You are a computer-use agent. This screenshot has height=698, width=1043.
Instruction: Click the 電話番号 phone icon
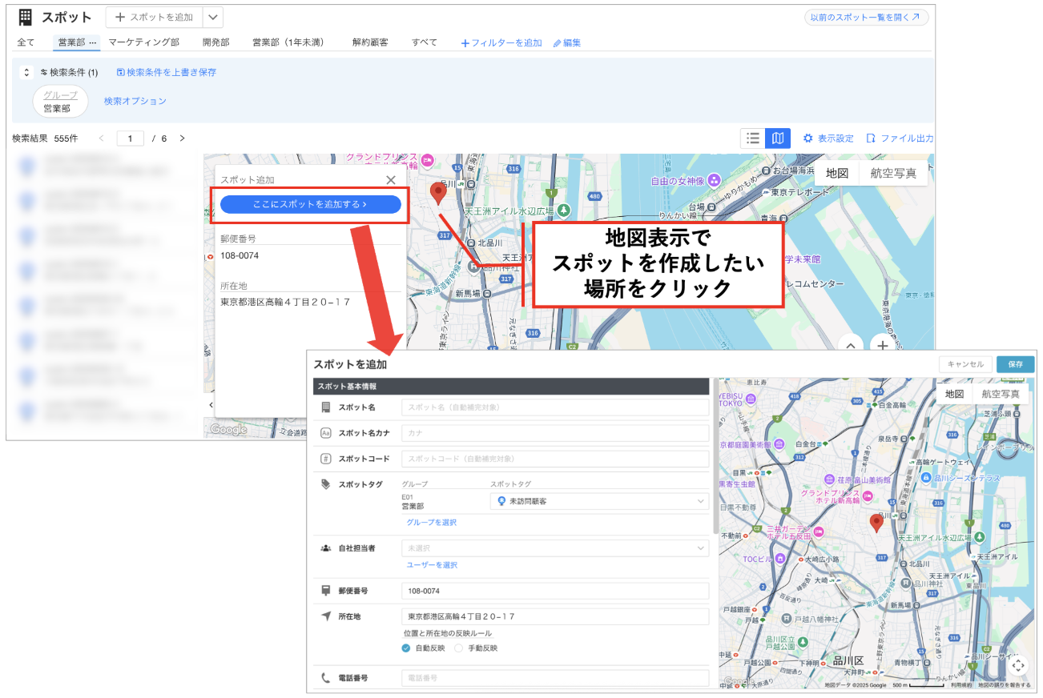pyautogui.click(x=326, y=678)
